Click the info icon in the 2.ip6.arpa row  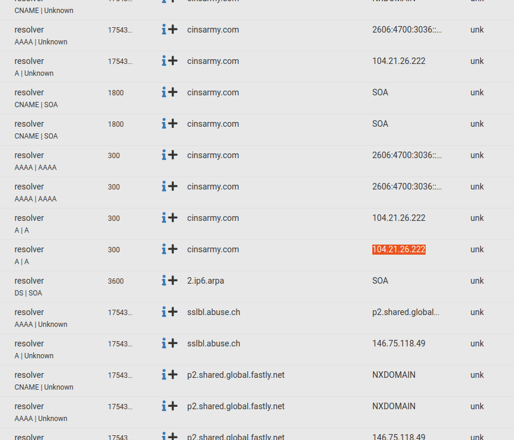pos(164,281)
